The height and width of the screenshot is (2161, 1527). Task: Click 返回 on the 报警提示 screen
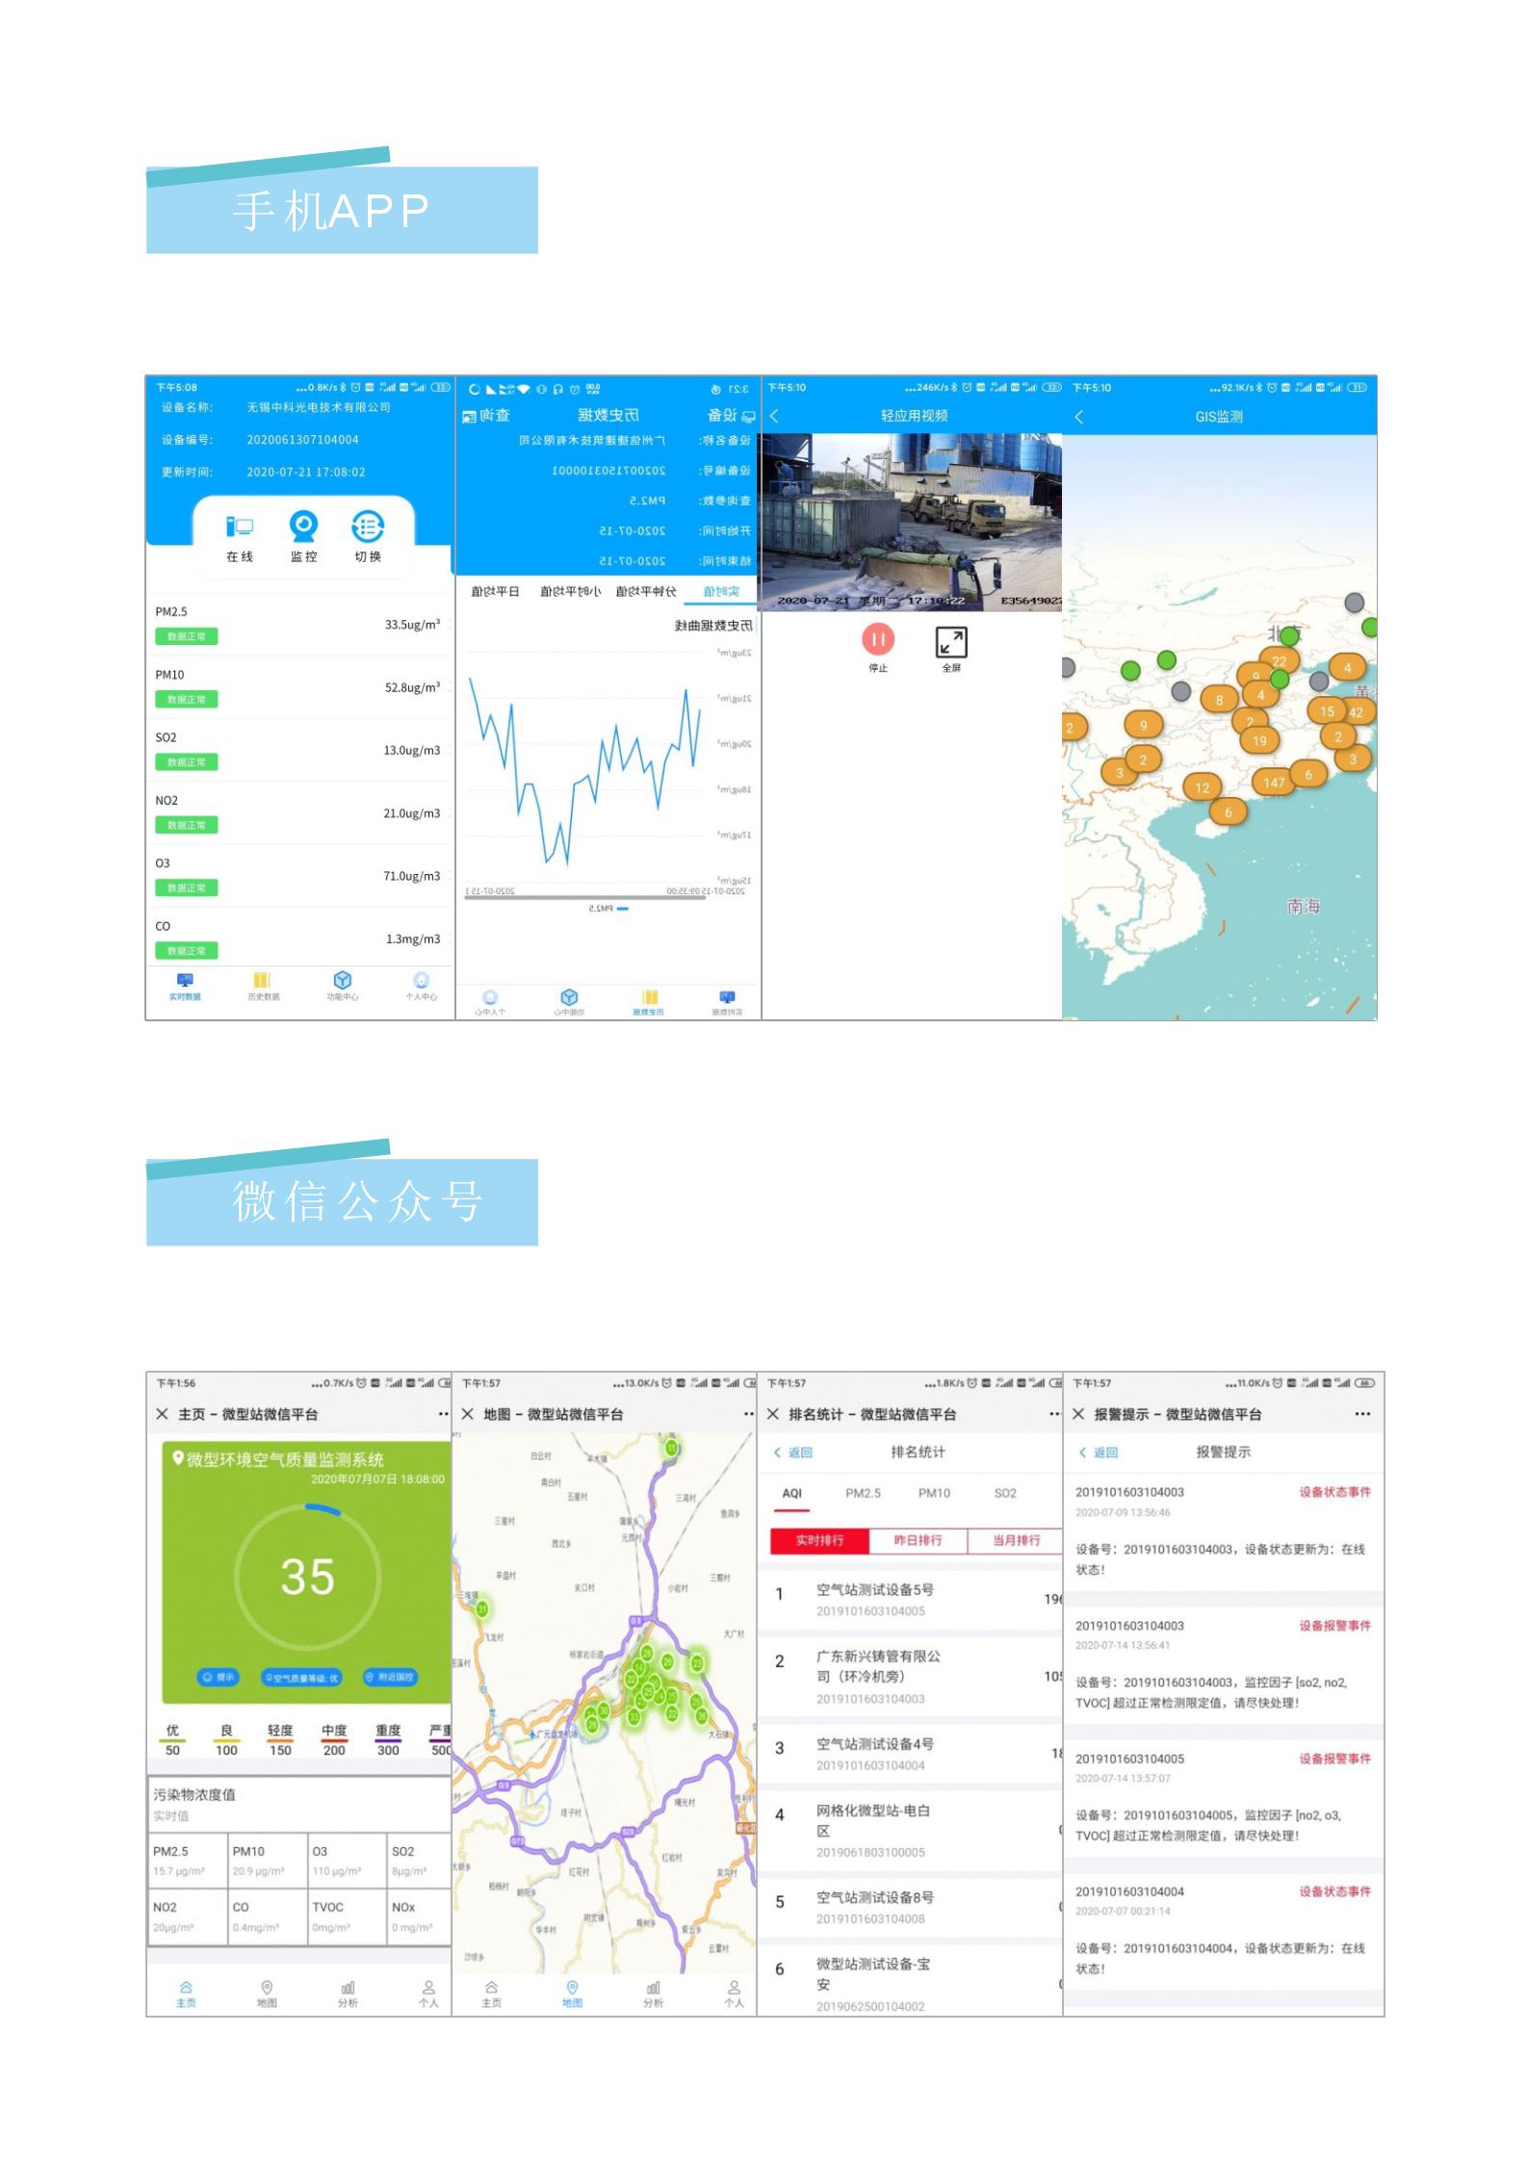[1099, 1453]
